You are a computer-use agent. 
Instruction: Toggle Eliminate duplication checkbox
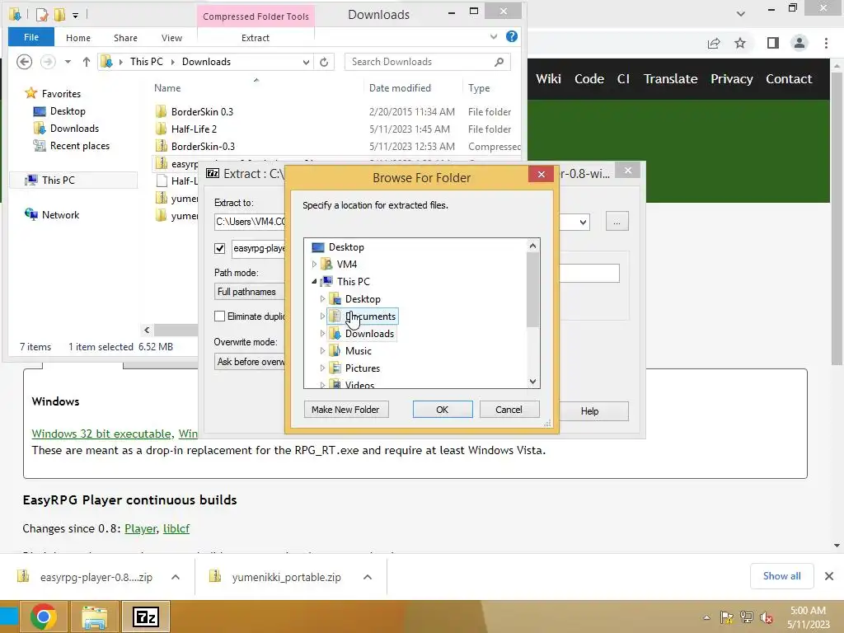219,316
